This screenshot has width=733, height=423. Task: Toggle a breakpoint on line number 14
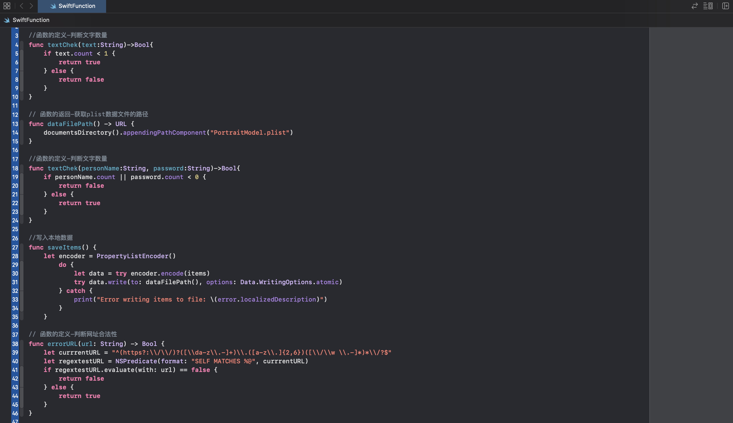pos(15,133)
